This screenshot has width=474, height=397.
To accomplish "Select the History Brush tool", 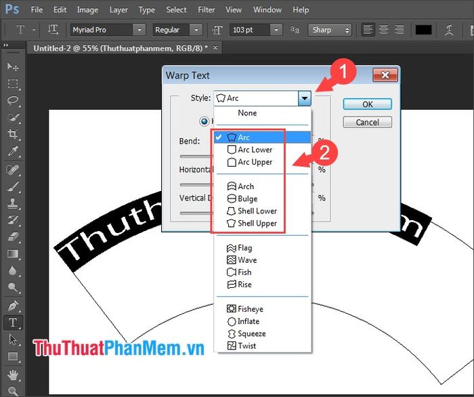I will (13, 220).
